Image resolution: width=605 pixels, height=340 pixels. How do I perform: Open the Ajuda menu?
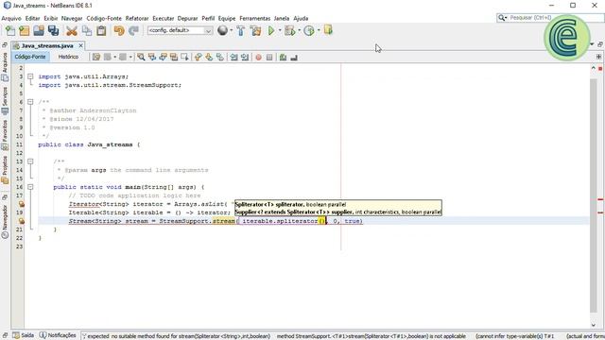(301, 18)
